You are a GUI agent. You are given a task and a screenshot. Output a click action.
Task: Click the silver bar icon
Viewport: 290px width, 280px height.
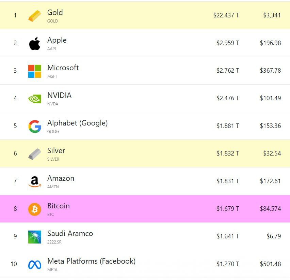(x=34, y=154)
